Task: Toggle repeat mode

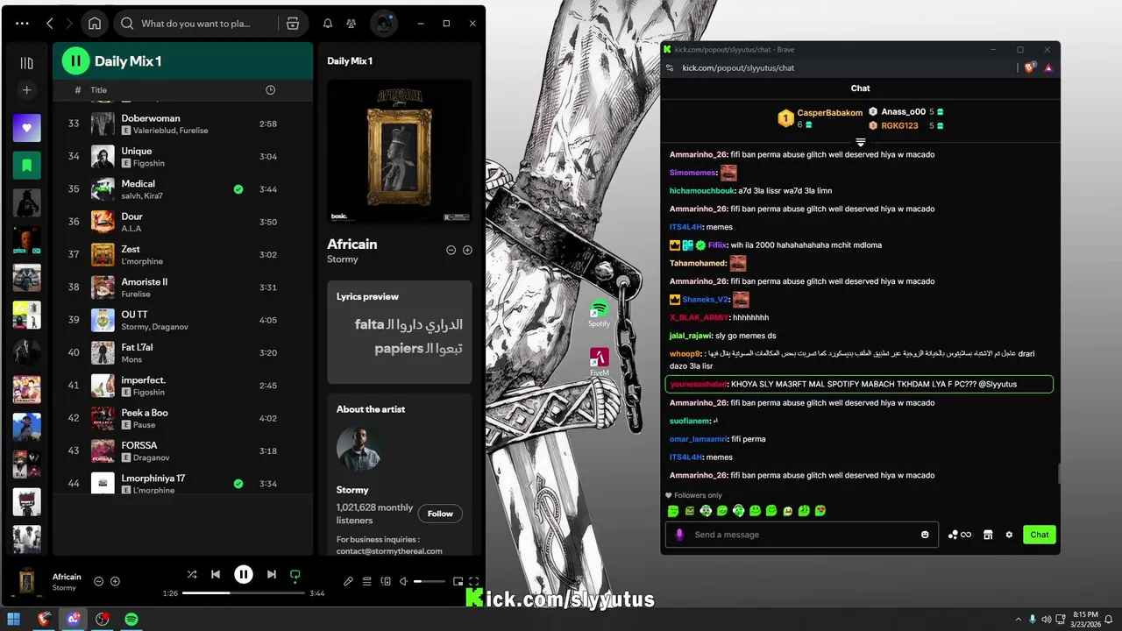Action: click(x=295, y=576)
